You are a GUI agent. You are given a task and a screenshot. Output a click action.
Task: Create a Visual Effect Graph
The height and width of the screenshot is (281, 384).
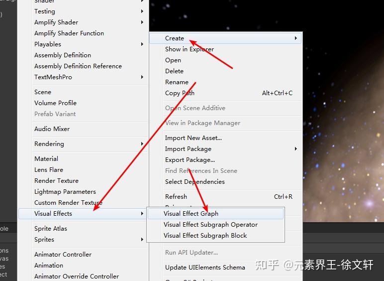tap(215, 214)
